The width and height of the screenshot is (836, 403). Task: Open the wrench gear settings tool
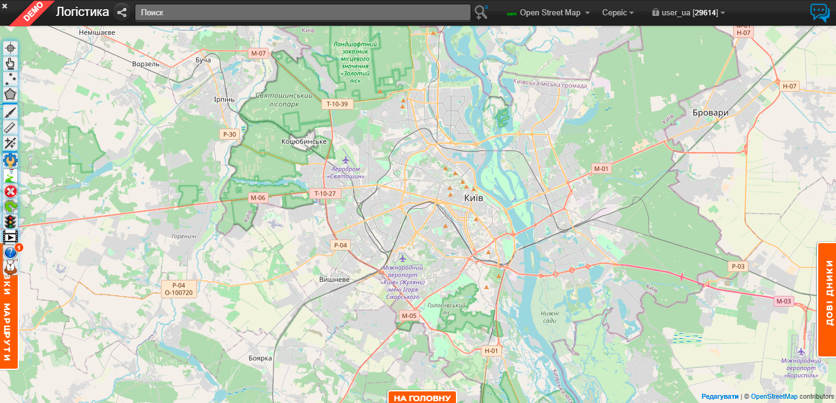pos(10,160)
